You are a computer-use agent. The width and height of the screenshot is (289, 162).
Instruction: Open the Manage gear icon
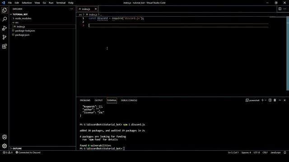(x=5, y=146)
